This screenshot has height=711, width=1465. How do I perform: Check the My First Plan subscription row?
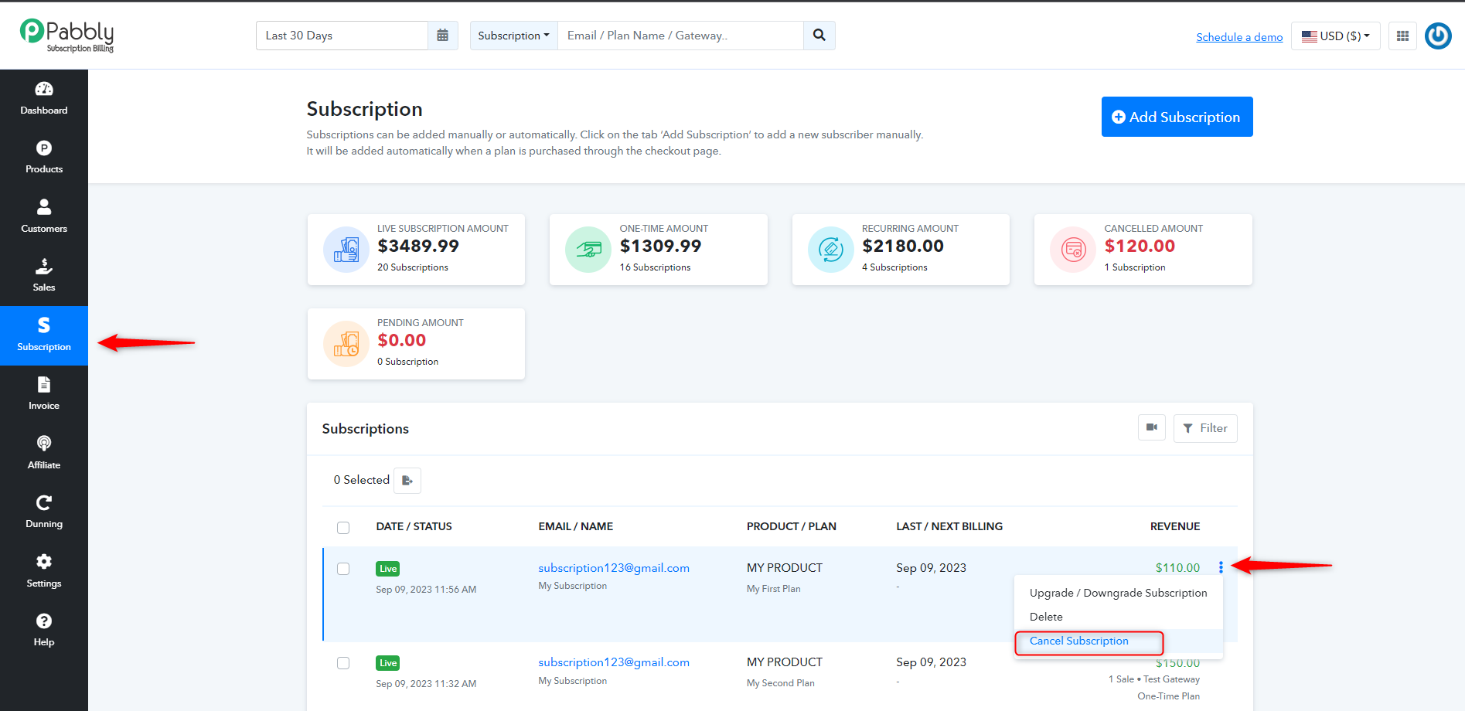pos(343,569)
